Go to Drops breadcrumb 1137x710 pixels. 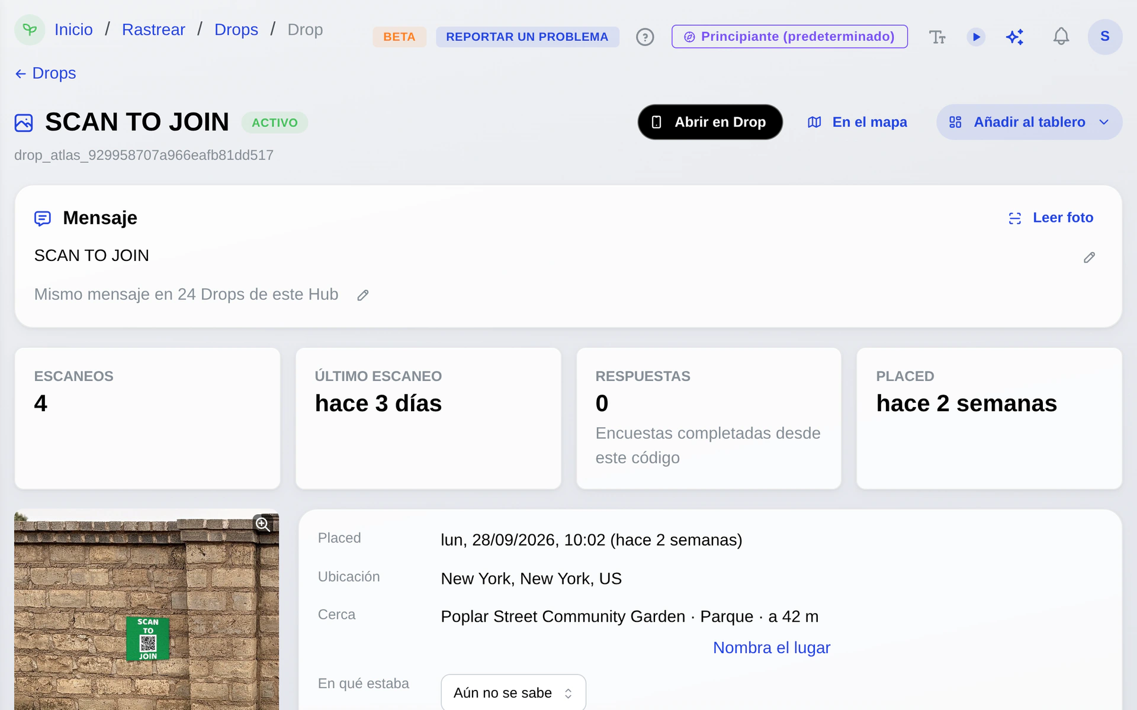pos(236,30)
